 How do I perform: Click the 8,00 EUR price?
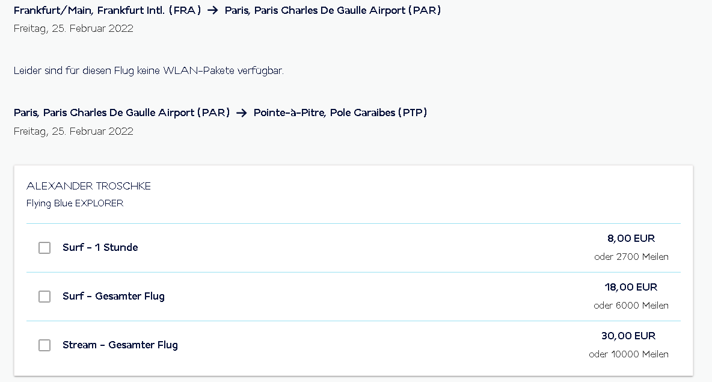pyautogui.click(x=631, y=238)
